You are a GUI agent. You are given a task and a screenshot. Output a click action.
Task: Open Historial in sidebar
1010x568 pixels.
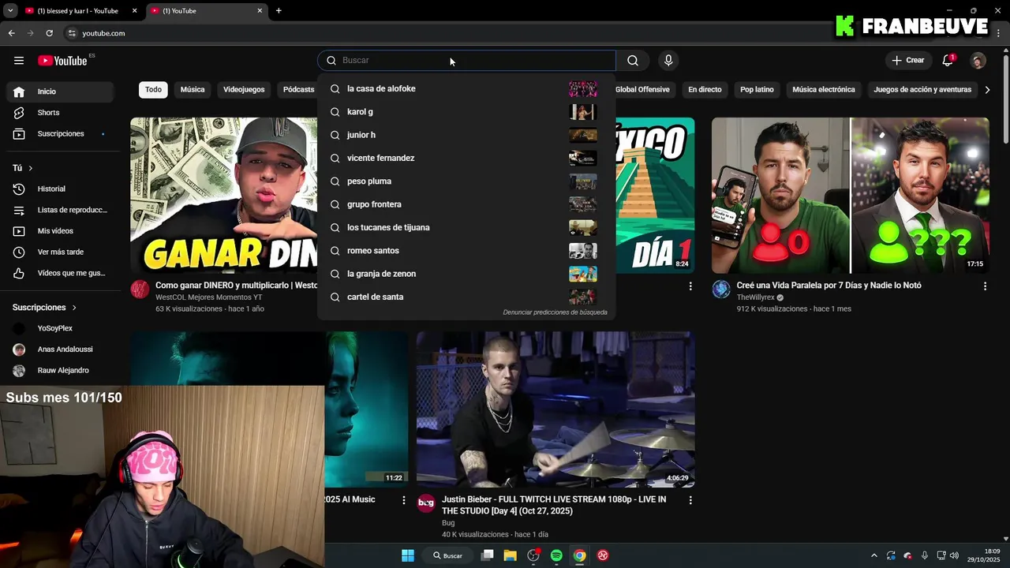point(62,189)
